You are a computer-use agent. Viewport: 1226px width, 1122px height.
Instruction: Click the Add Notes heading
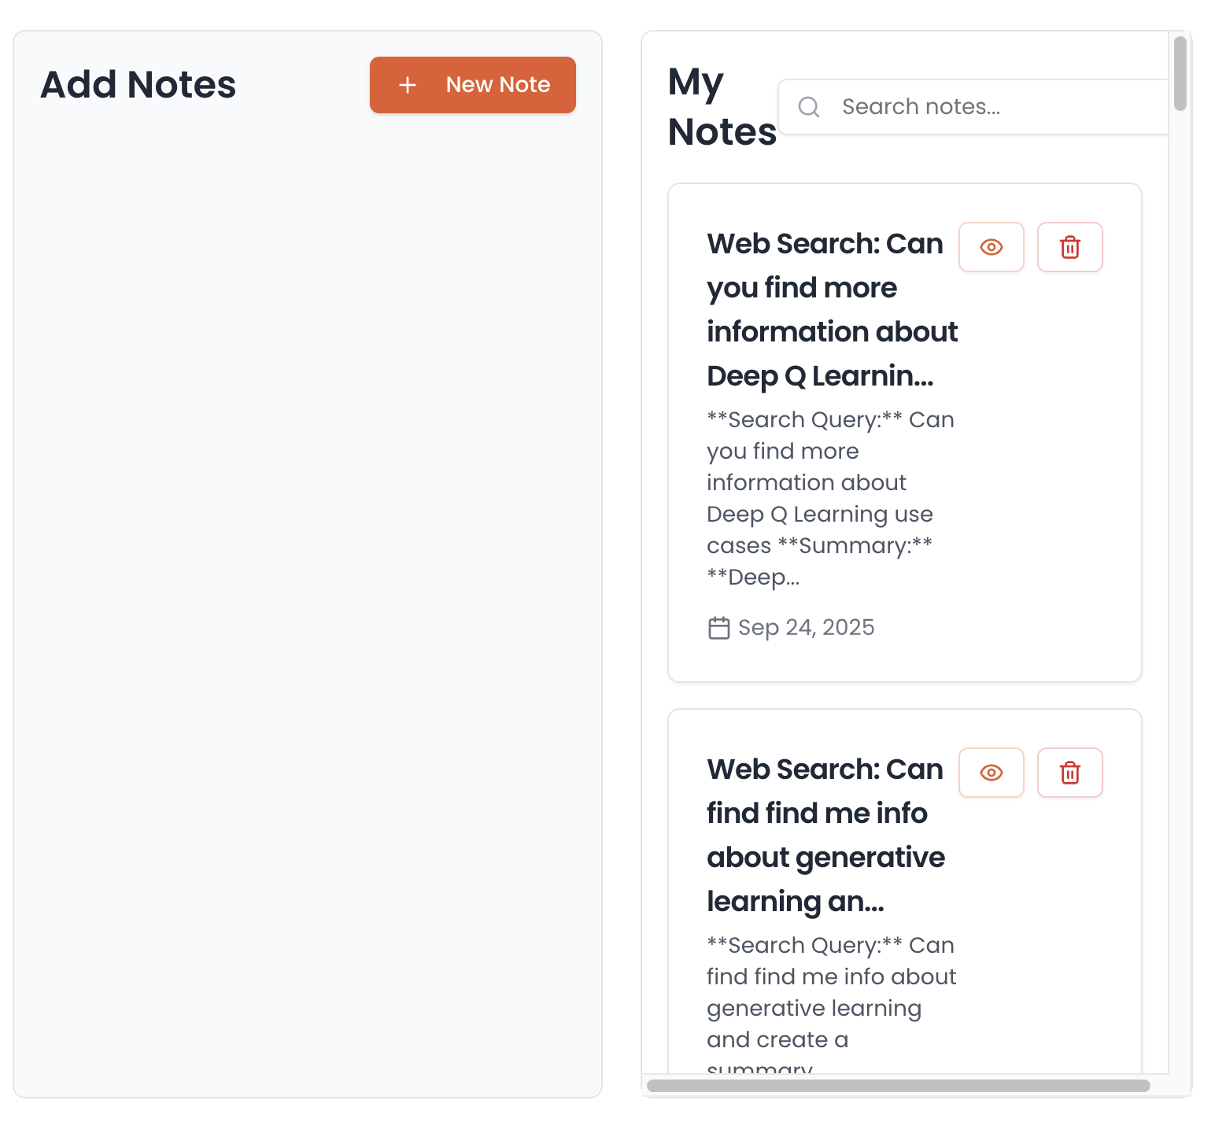(138, 85)
